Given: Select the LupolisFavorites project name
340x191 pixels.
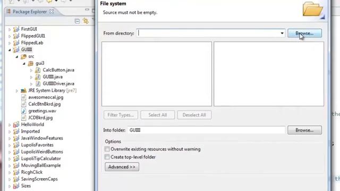Looking at the screenshot, I should pyautogui.click(x=37, y=145).
